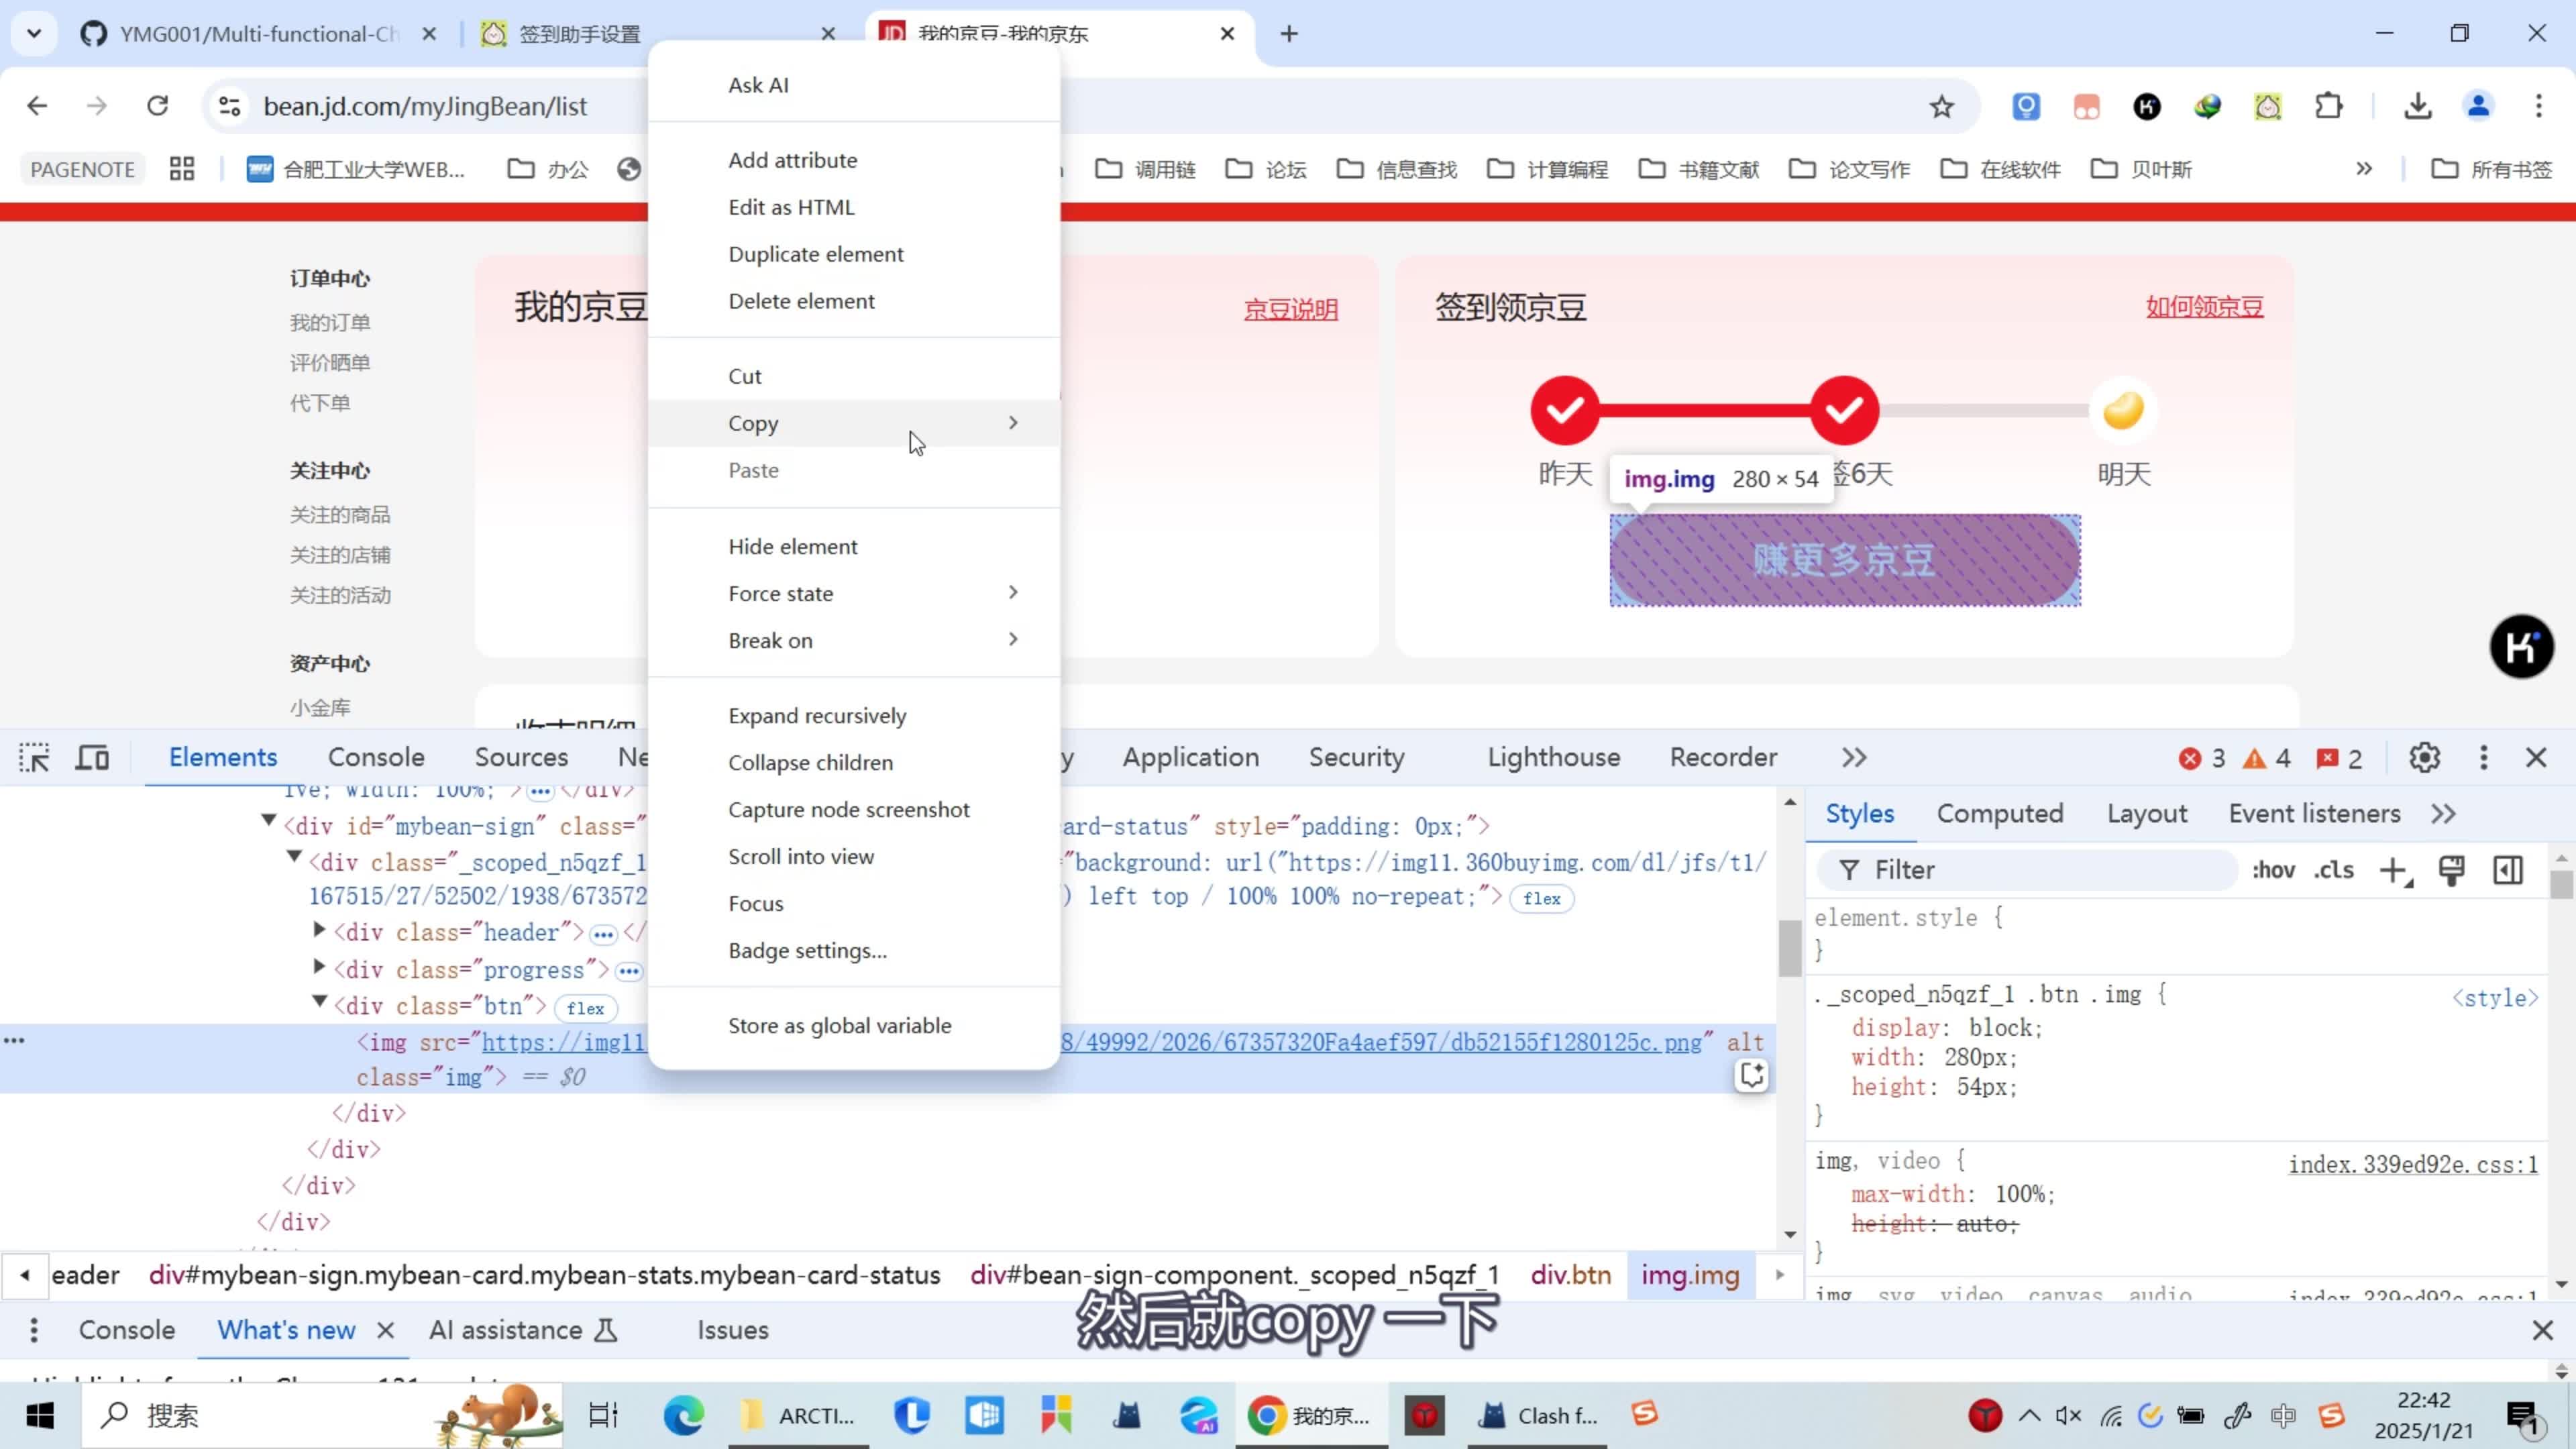Close the DevTools panel
Viewport: 2576px width, 1449px height.
[2536, 758]
